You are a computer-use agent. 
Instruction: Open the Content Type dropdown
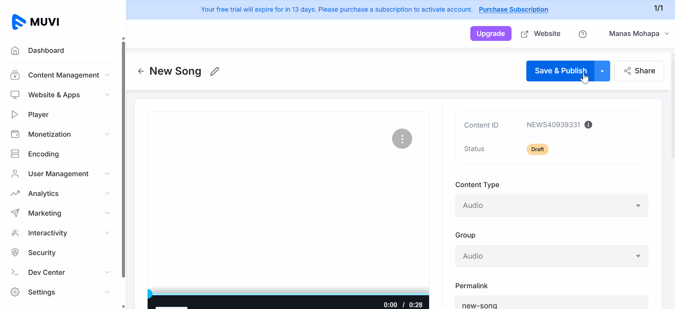[x=551, y=206]
